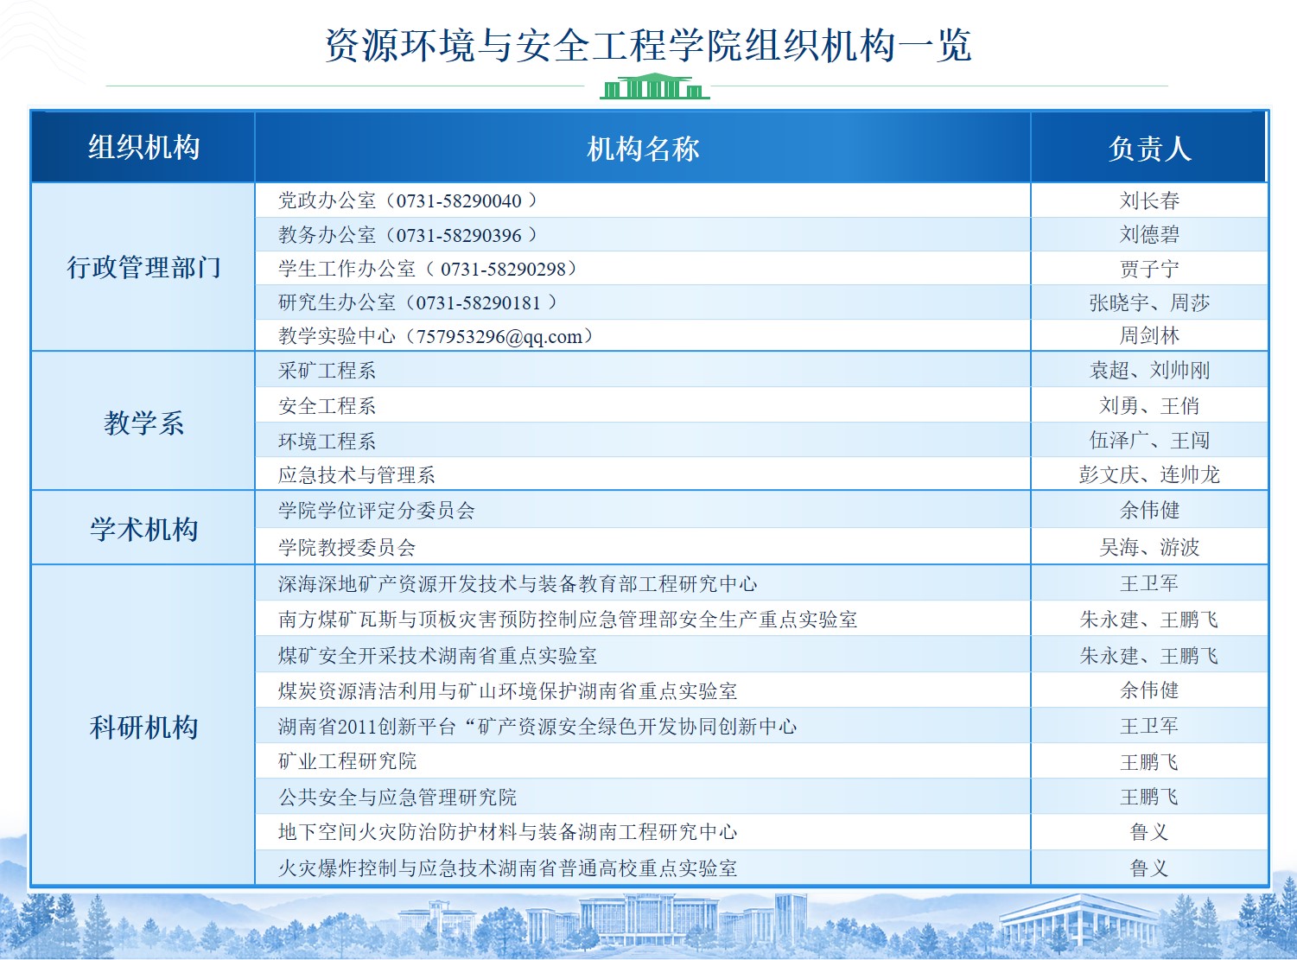
Task: Select the names 伍泽广、王闯
Action: (1149, 440)
